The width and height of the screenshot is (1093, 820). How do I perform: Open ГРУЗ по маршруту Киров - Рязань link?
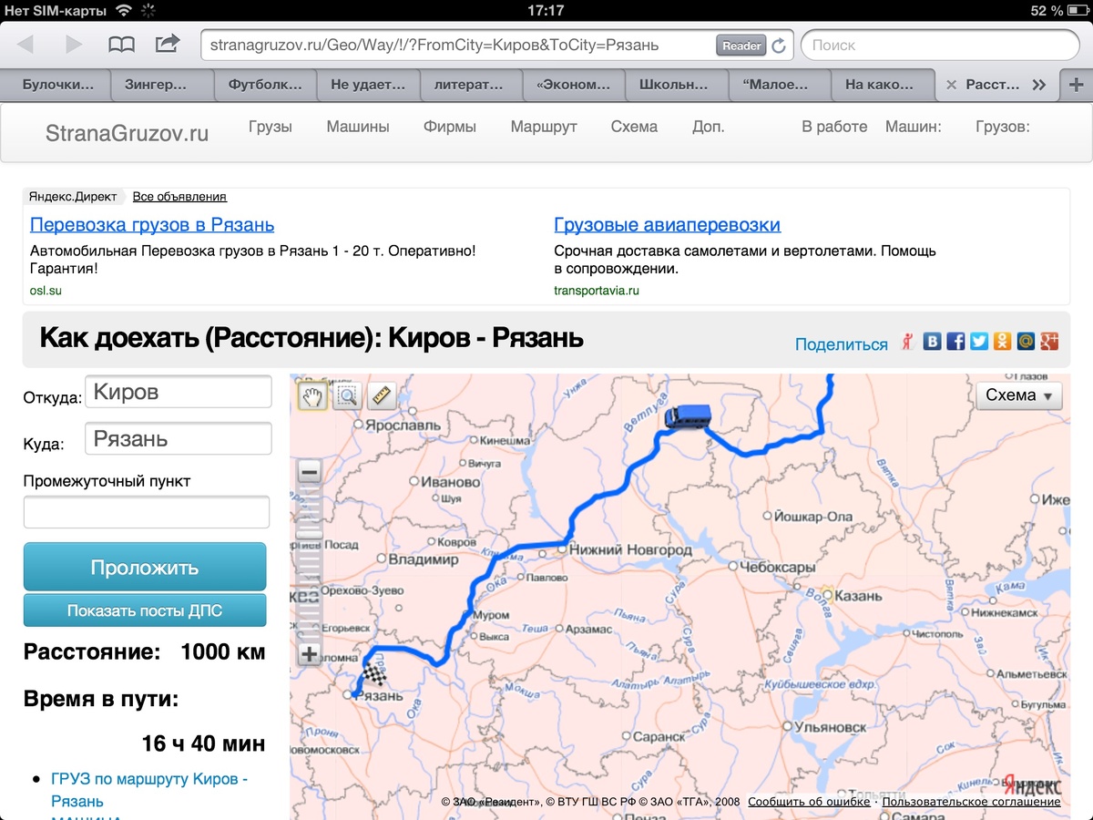[150, 790]
